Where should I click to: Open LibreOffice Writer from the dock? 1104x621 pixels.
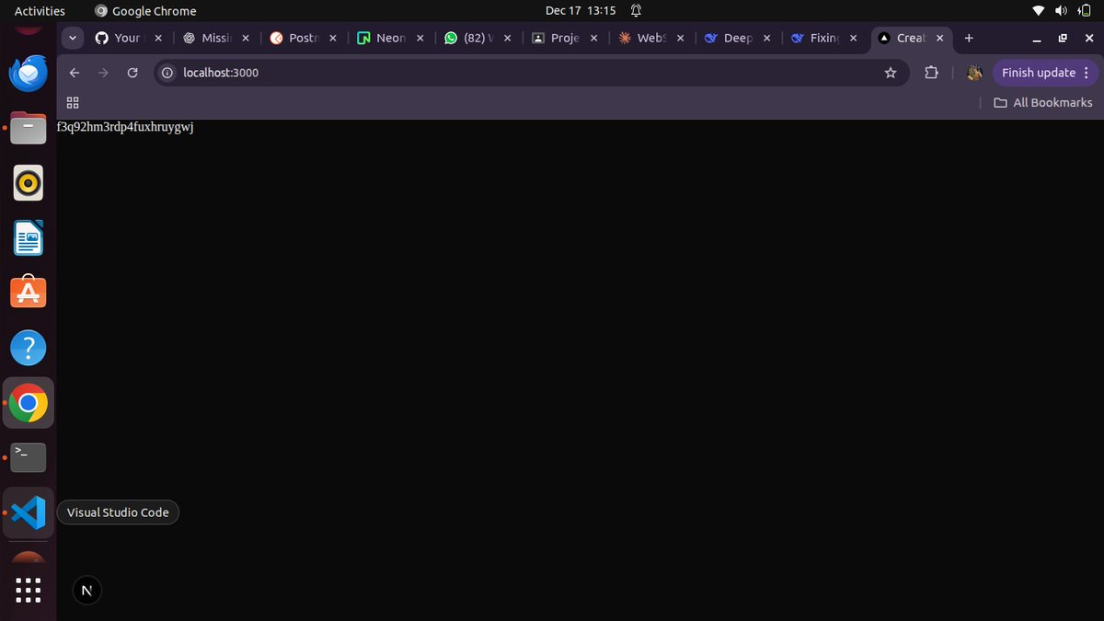pyautogui.click(x=29, y=238)
